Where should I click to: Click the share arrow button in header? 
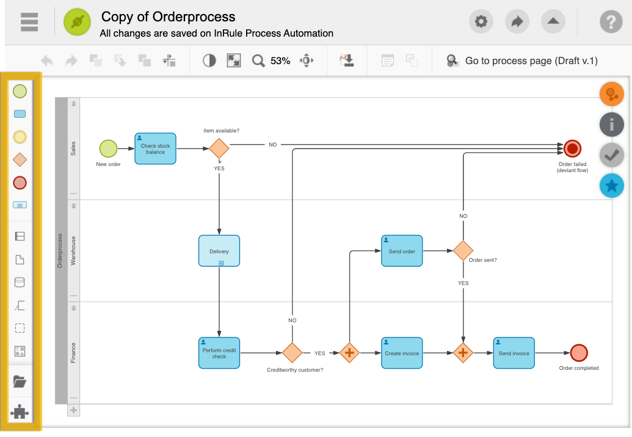[x=517, y=22]
